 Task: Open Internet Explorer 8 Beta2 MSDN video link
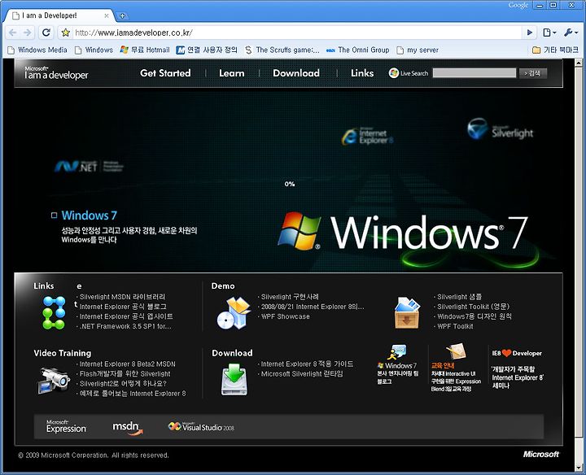click(128, 364)
